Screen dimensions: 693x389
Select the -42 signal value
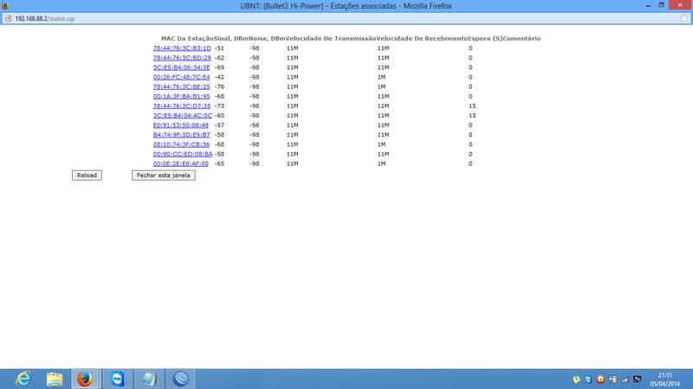point(219,77)
